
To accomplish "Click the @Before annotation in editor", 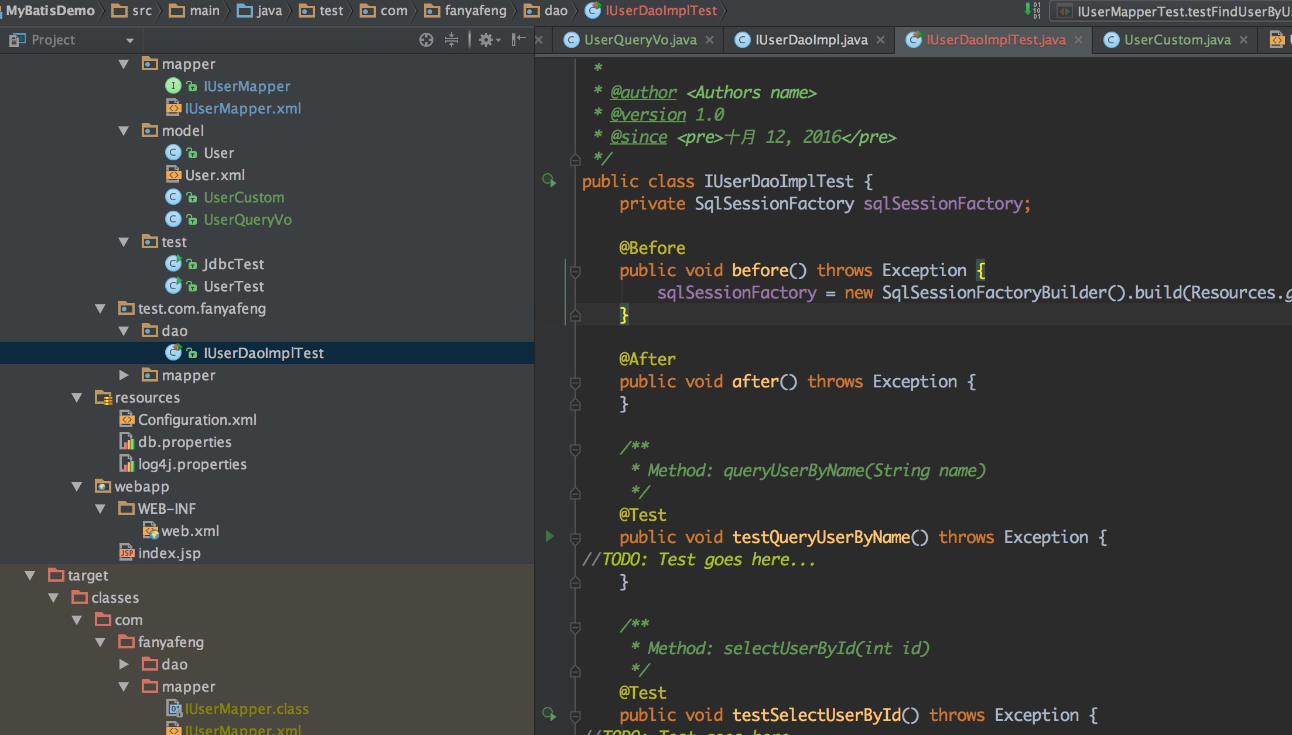I will point(652,248).
